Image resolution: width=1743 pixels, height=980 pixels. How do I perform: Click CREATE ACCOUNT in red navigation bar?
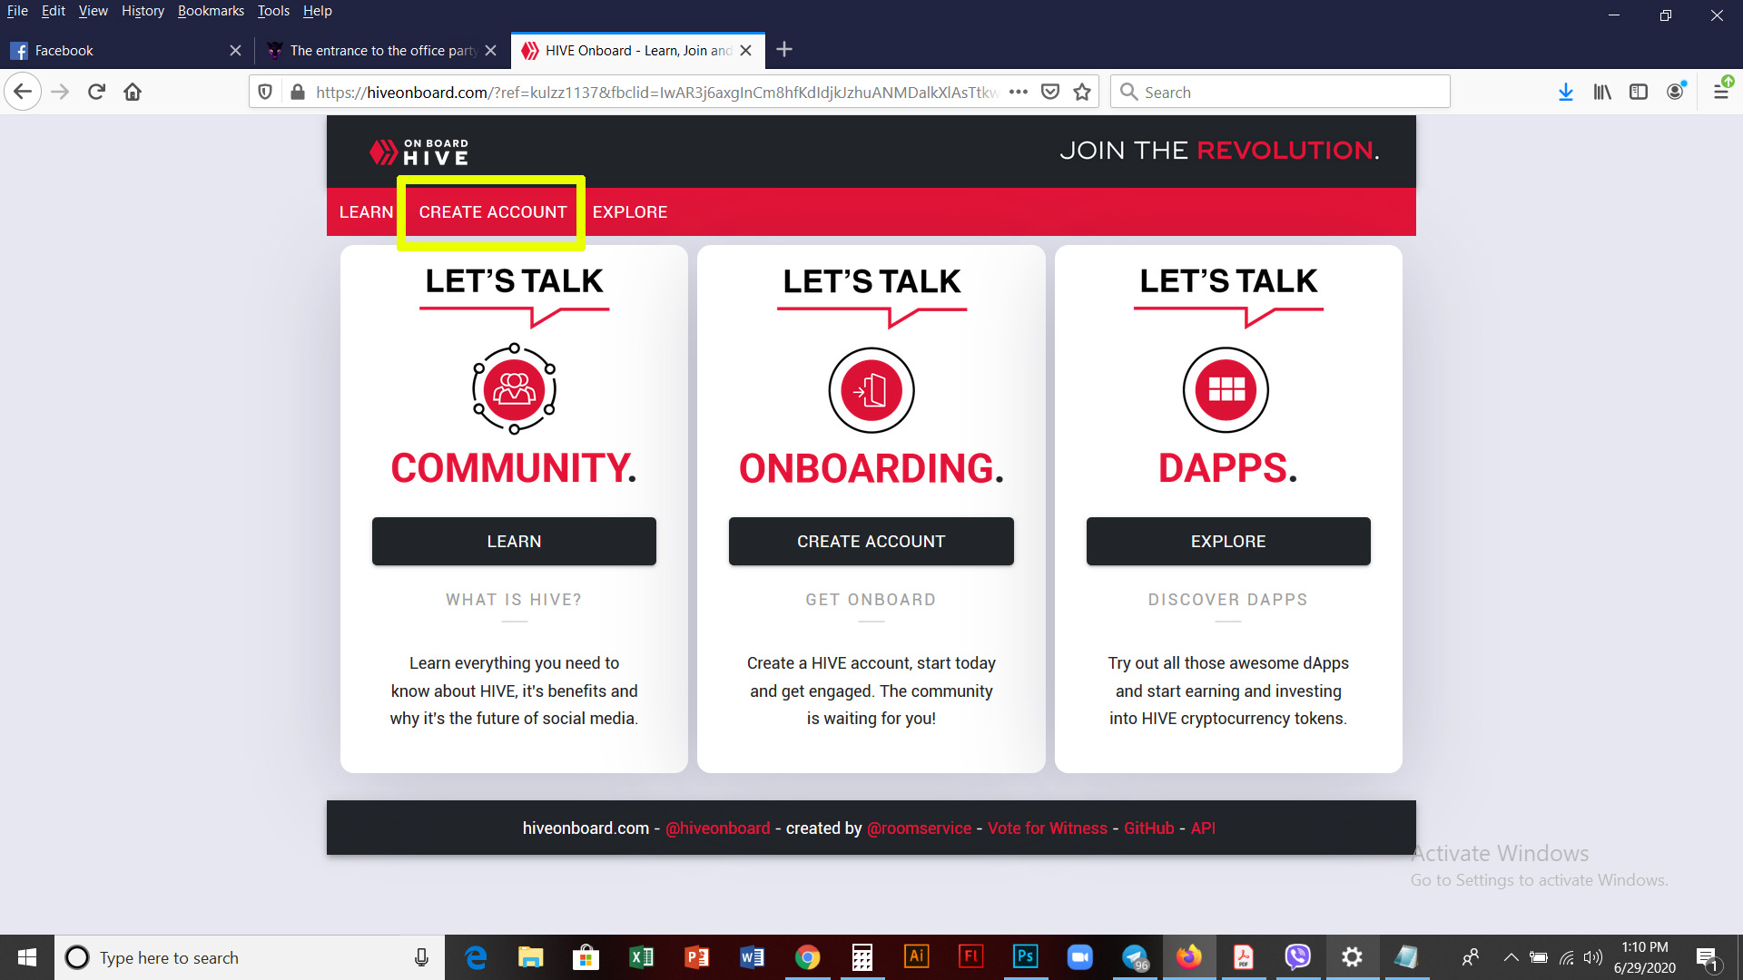pyautogui.click(x=492, y=212)
